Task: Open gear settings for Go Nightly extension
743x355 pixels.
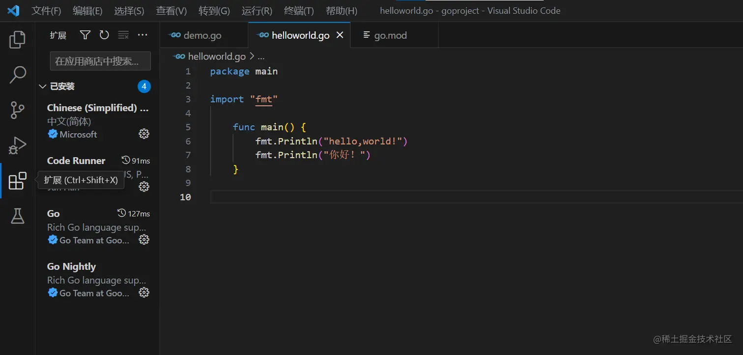Action: tap(144, 293)
